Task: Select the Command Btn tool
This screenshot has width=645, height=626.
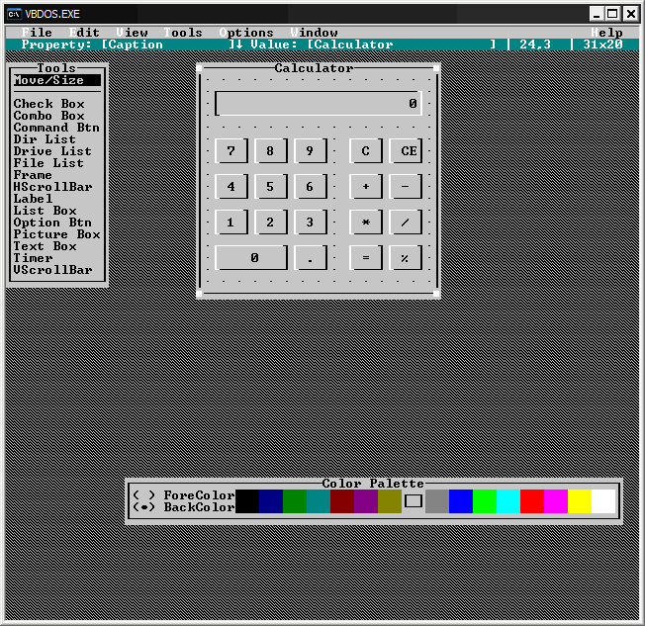Action: (x=55, y=128)
